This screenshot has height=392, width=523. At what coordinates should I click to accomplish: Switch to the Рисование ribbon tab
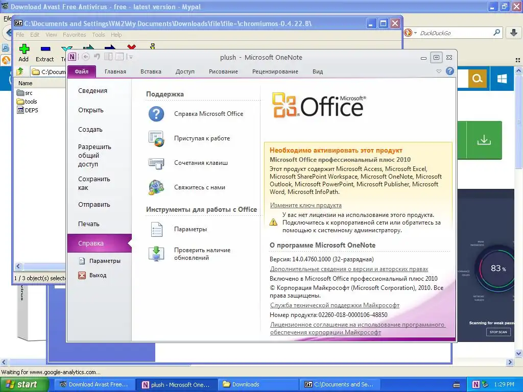point(223,71)
